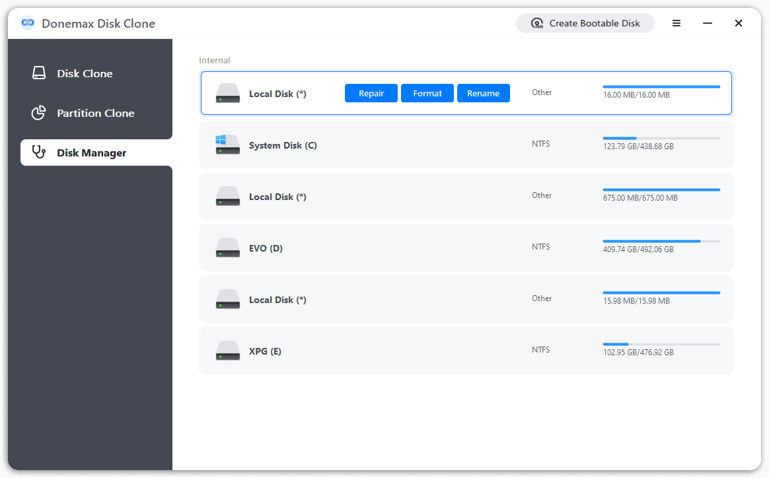Screen dimensions: 769x478
Task: Click the Internal section heading
Action: [x=214, y=60]
